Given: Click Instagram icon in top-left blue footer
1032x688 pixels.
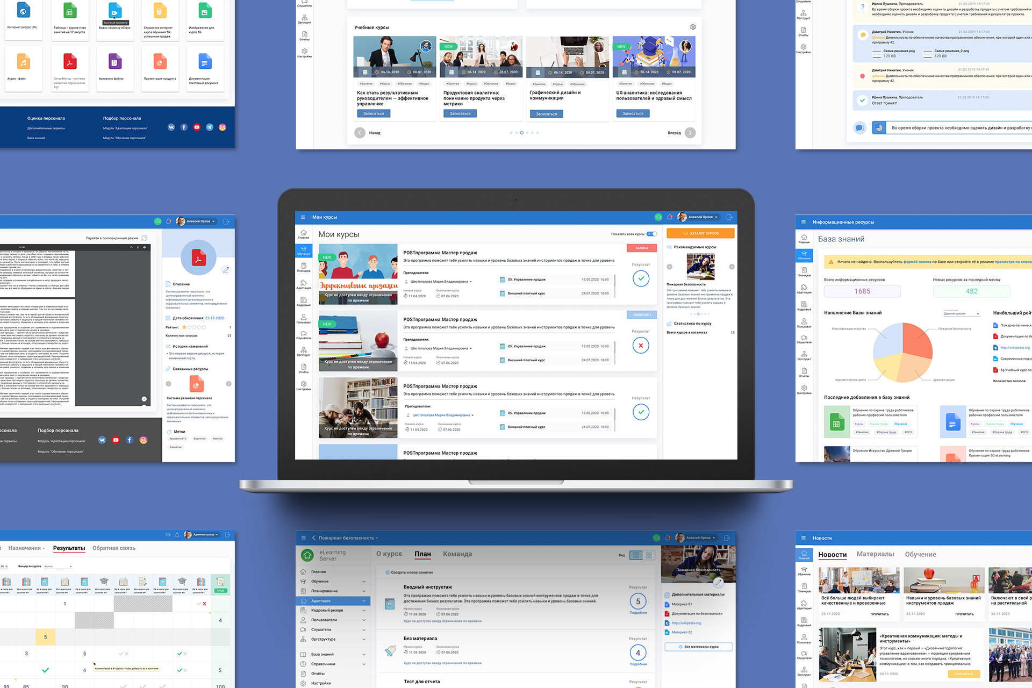Looking at the screenshot, I should coord(223,127).
